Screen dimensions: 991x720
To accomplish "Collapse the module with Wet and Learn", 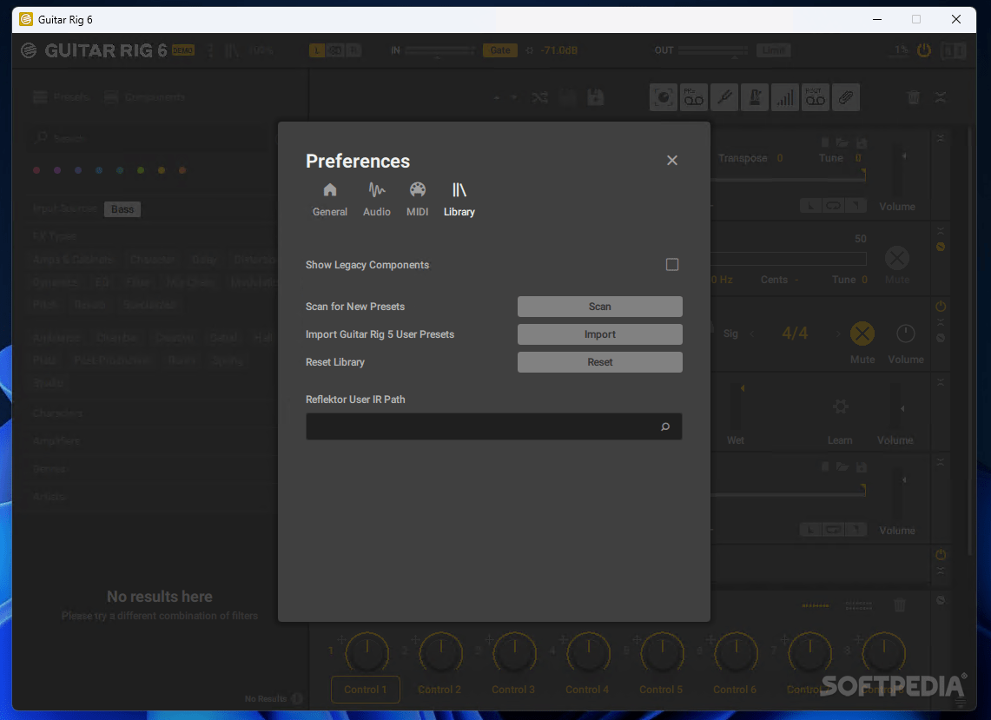I will (x=941, y=382).
